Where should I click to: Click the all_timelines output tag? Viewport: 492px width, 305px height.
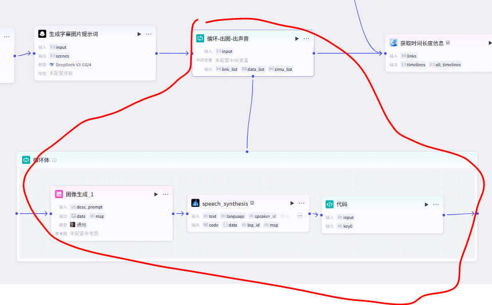coord(445,64)
